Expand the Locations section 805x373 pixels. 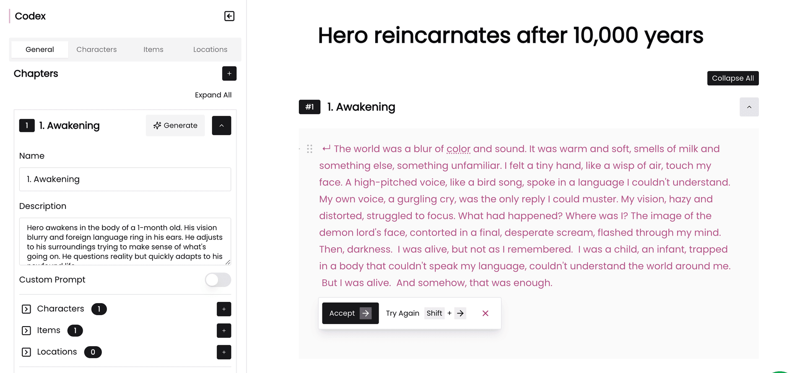[26, 352]
